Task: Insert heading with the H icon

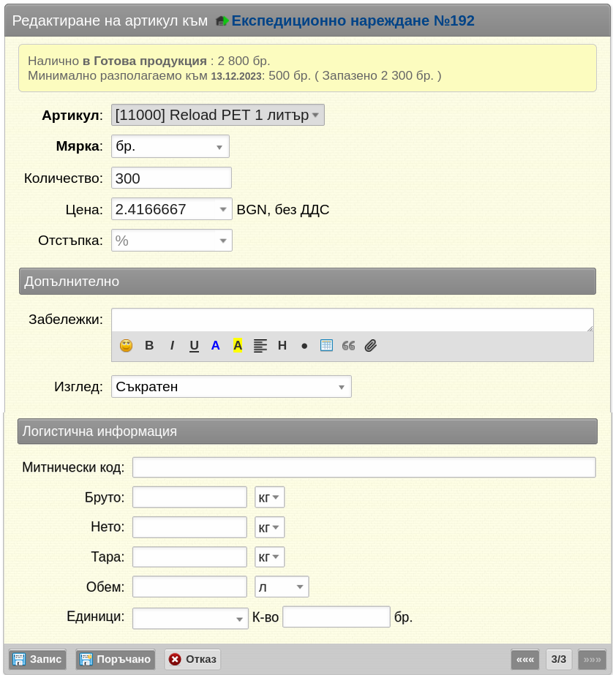Action: pos(282,346)
